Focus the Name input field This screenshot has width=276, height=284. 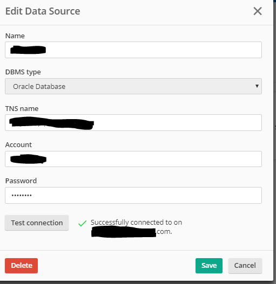click(x=133, y=50)
